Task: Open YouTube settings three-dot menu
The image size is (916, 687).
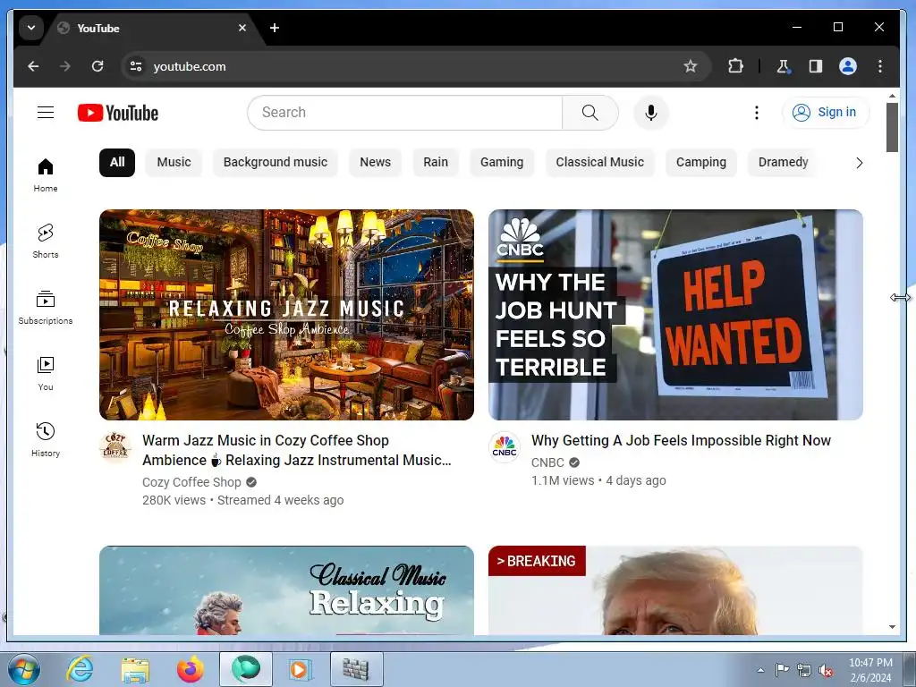Action: (x=757, y=113)
